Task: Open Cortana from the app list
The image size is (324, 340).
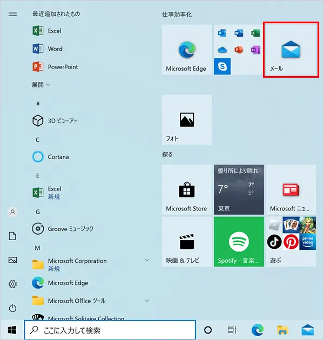Action: click(x=51, y=157)
